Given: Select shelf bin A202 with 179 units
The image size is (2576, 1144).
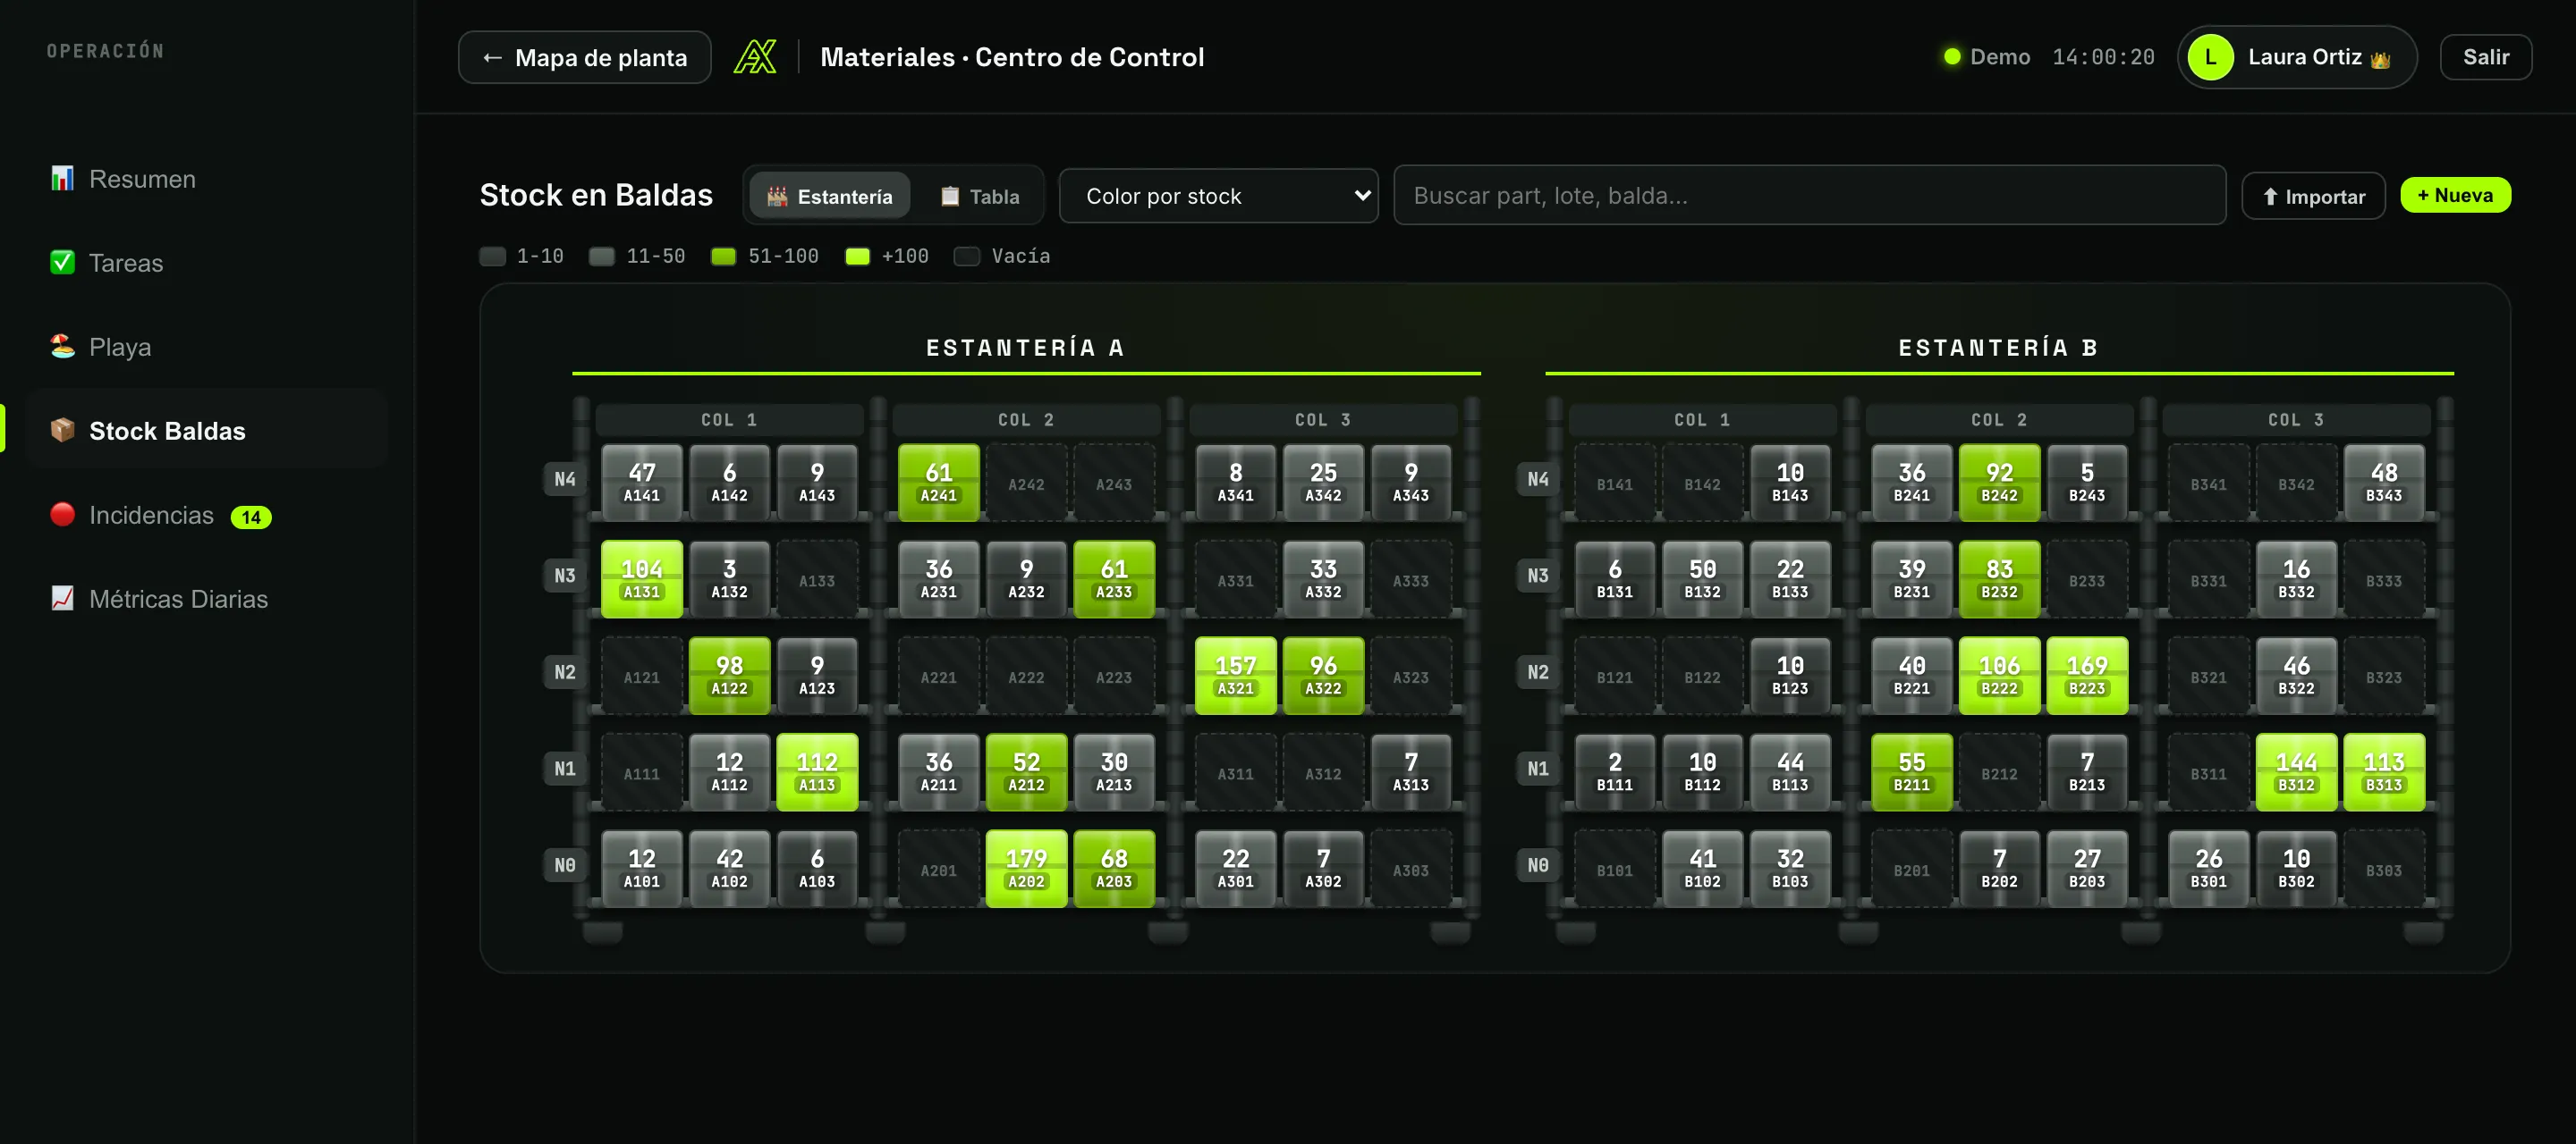Looking at the screenshot, I should [x=1027, y=870].
